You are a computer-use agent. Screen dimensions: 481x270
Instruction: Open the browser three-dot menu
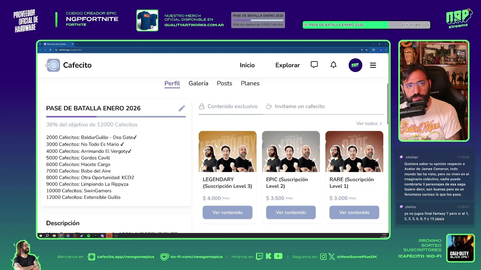[x=386, y=50]
